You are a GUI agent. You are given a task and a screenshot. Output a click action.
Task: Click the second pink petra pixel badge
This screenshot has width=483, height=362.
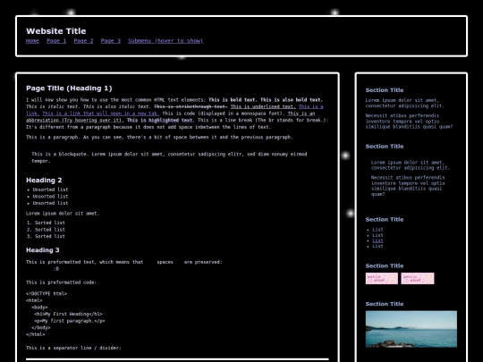pyautogui.click(x=418, y=279)
